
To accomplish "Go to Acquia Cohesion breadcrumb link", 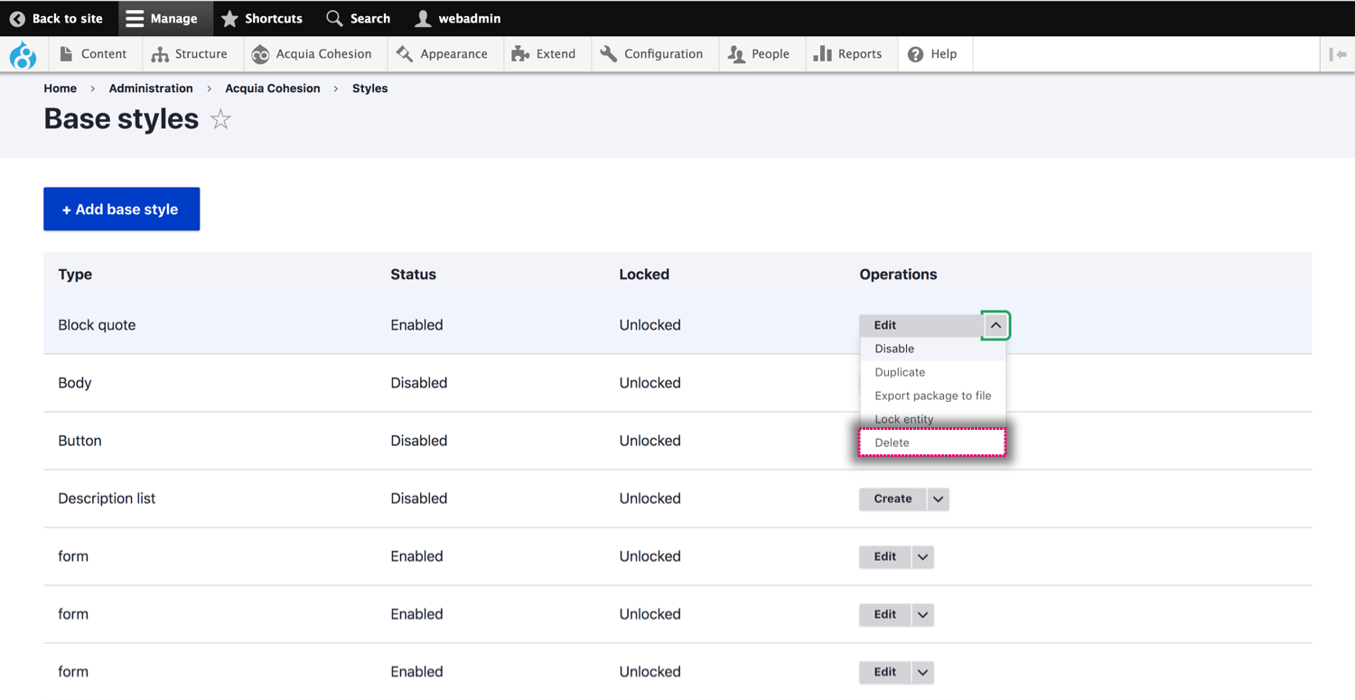I will coord(273,89).
